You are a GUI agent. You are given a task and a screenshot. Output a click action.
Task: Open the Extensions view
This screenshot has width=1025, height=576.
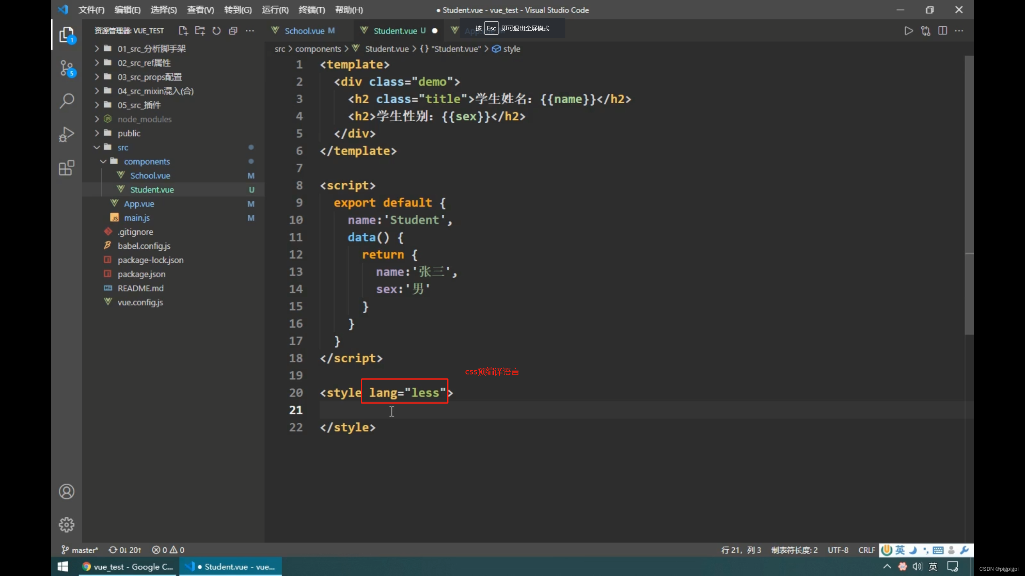pos(67,168)
